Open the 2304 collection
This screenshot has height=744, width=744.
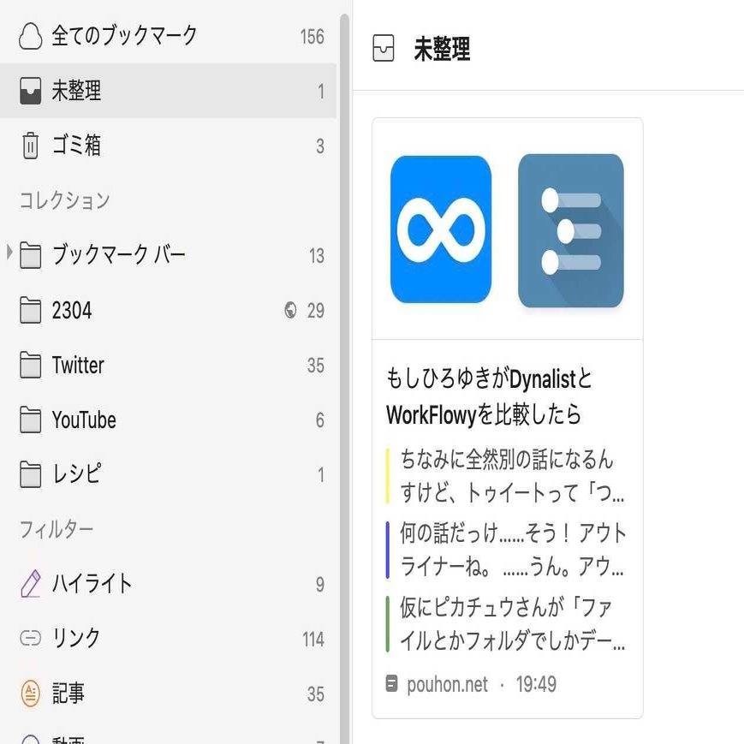tap(168, 310)
